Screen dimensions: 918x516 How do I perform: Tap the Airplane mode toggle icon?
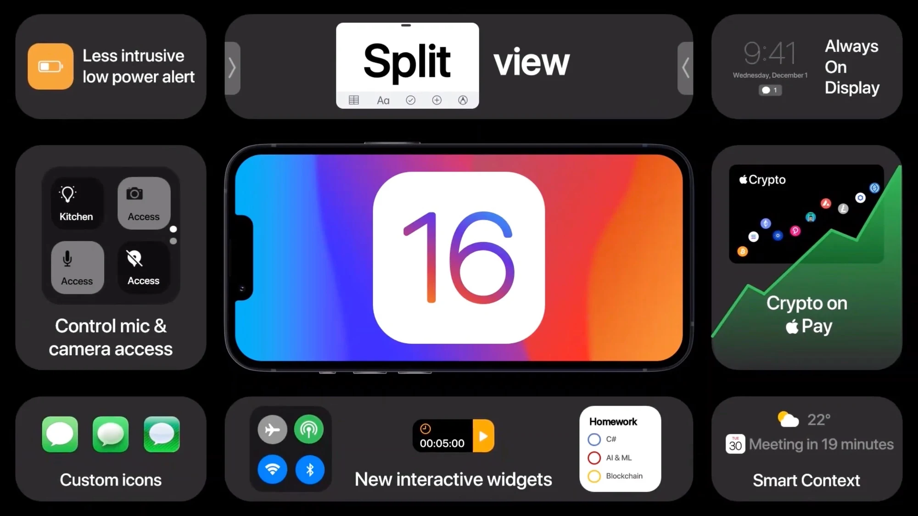pyautogui.click(x=272, y=429)
